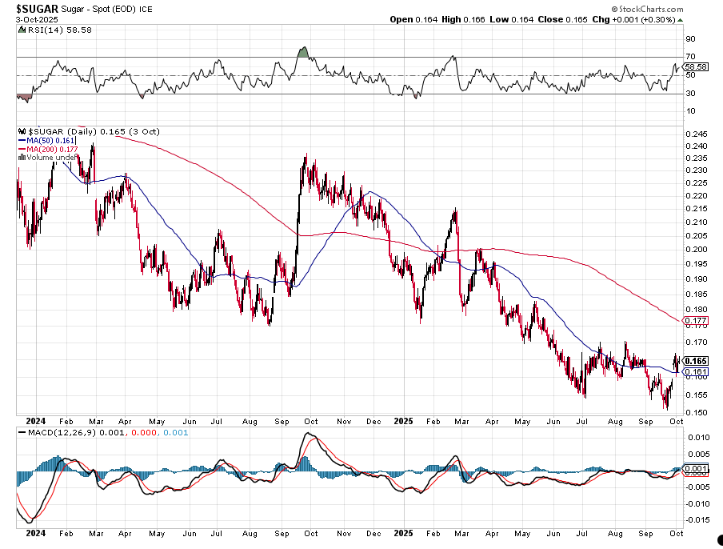This screenshot has width=723, height=549.
Task: Click the candlestick icon beside $SUGAR (Daily)
Action: point(21,130)
